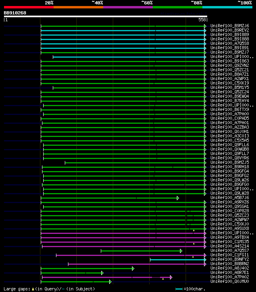The width and height of the screenshot is (256, 292).
Task: Select label UniRef100_Q9SGA1
Action: coord(230,207)
